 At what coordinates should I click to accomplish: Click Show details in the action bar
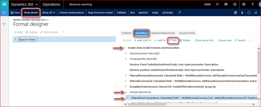(x=31, y=12)
